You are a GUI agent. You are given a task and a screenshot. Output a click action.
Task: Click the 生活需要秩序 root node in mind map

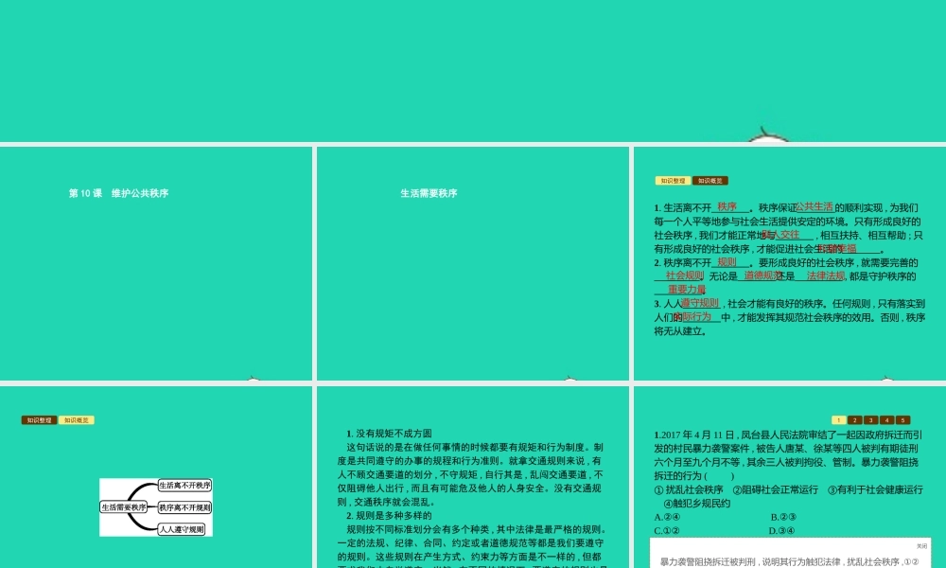[x=124, y=507]
